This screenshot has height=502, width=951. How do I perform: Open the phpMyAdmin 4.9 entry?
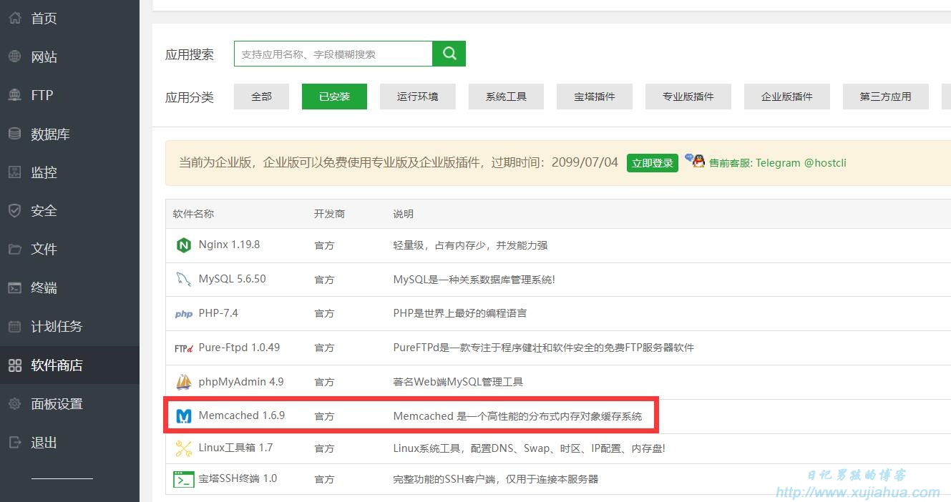pyautogui.click(x=241, y=382)
